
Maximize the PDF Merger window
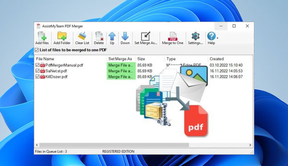tap(234, 26)
